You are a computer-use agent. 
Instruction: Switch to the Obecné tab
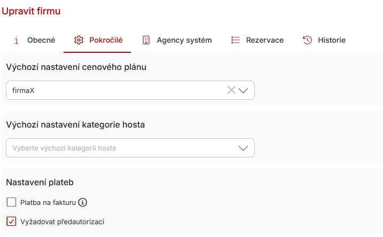click(41, 40)
